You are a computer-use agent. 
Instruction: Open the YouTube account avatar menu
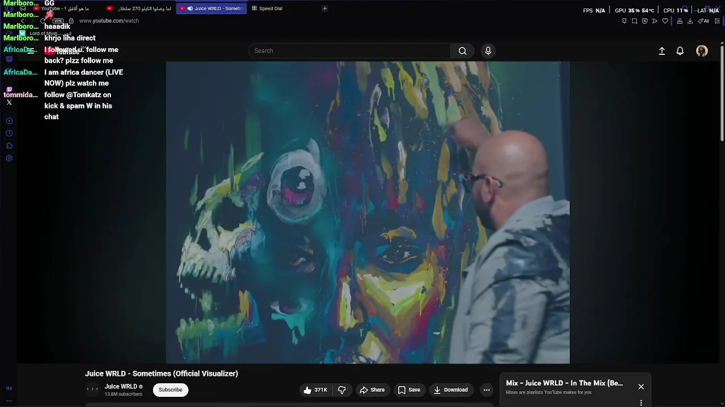(x=702, y=51)
